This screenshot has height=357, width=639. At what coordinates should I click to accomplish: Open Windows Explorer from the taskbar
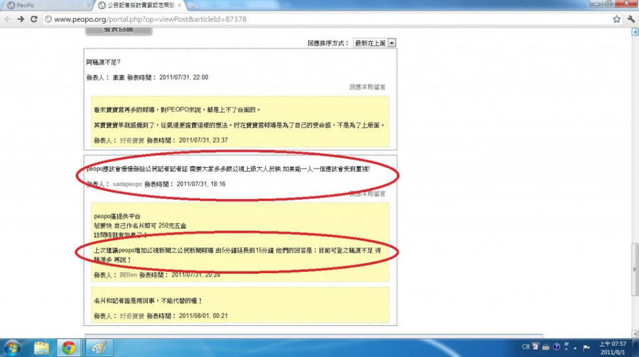tap(41, 347)
